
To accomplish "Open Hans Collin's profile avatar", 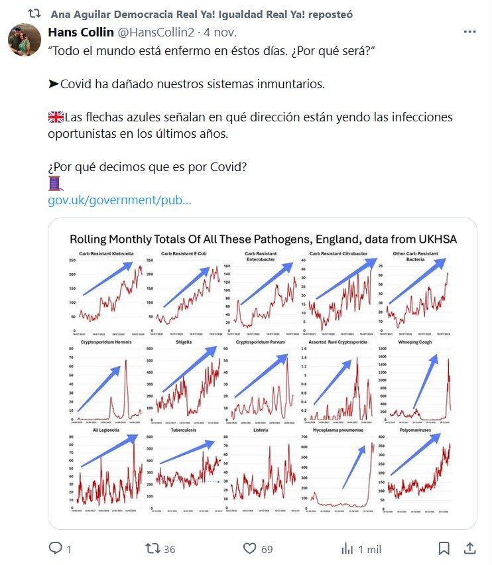I will pyautogui.click(x=25, y=40).
